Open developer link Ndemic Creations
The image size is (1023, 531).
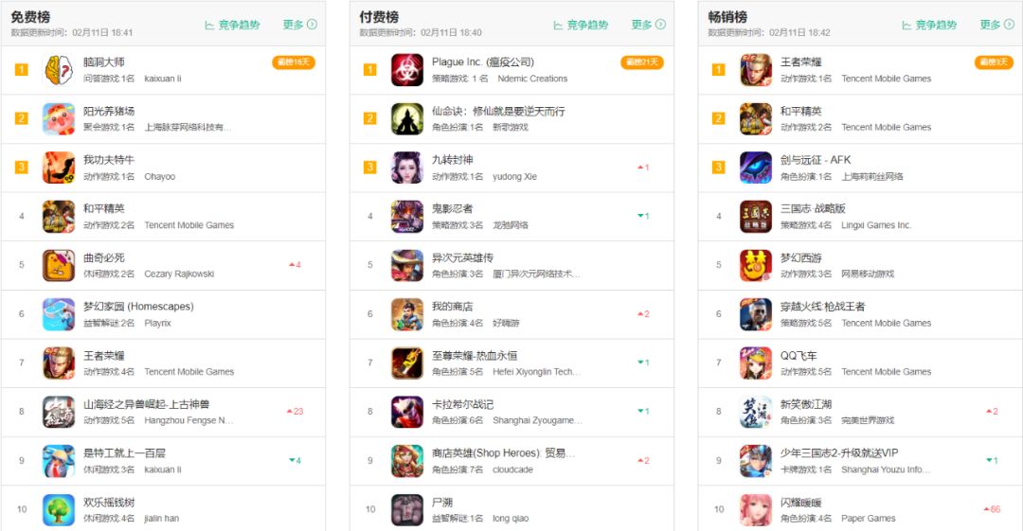(532, 79)
